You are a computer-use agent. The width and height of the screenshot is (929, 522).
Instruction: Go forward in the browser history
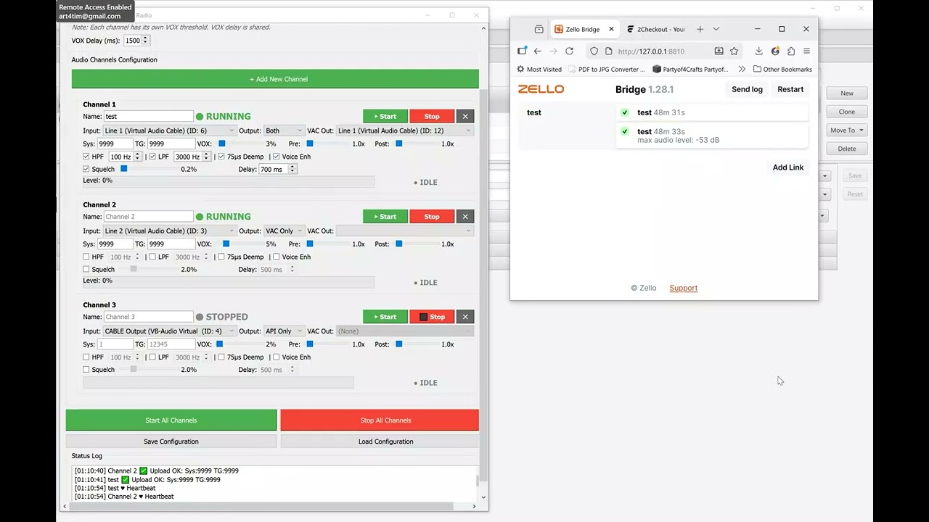click(x=553, y=51)
